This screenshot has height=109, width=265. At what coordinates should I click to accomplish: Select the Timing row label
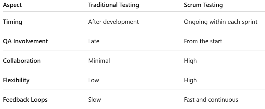pyautogui.click(x=13, y=22)
